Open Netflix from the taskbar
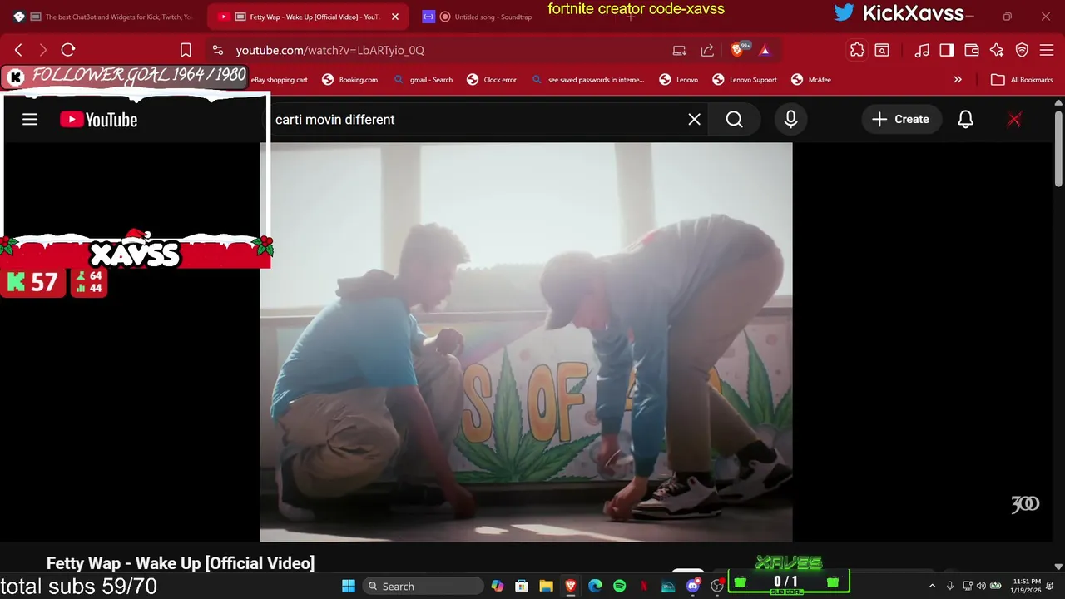The width and height of the screenshot is (1065, 599). click(644, 586)
